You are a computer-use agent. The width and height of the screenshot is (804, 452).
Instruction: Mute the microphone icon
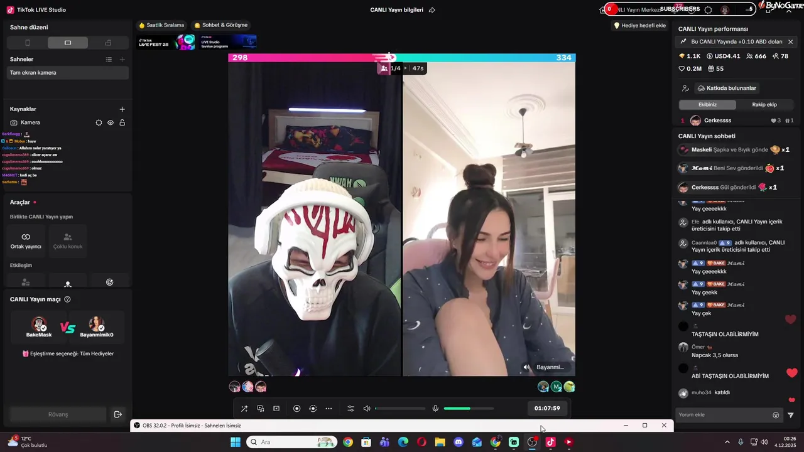coord(435,409)
